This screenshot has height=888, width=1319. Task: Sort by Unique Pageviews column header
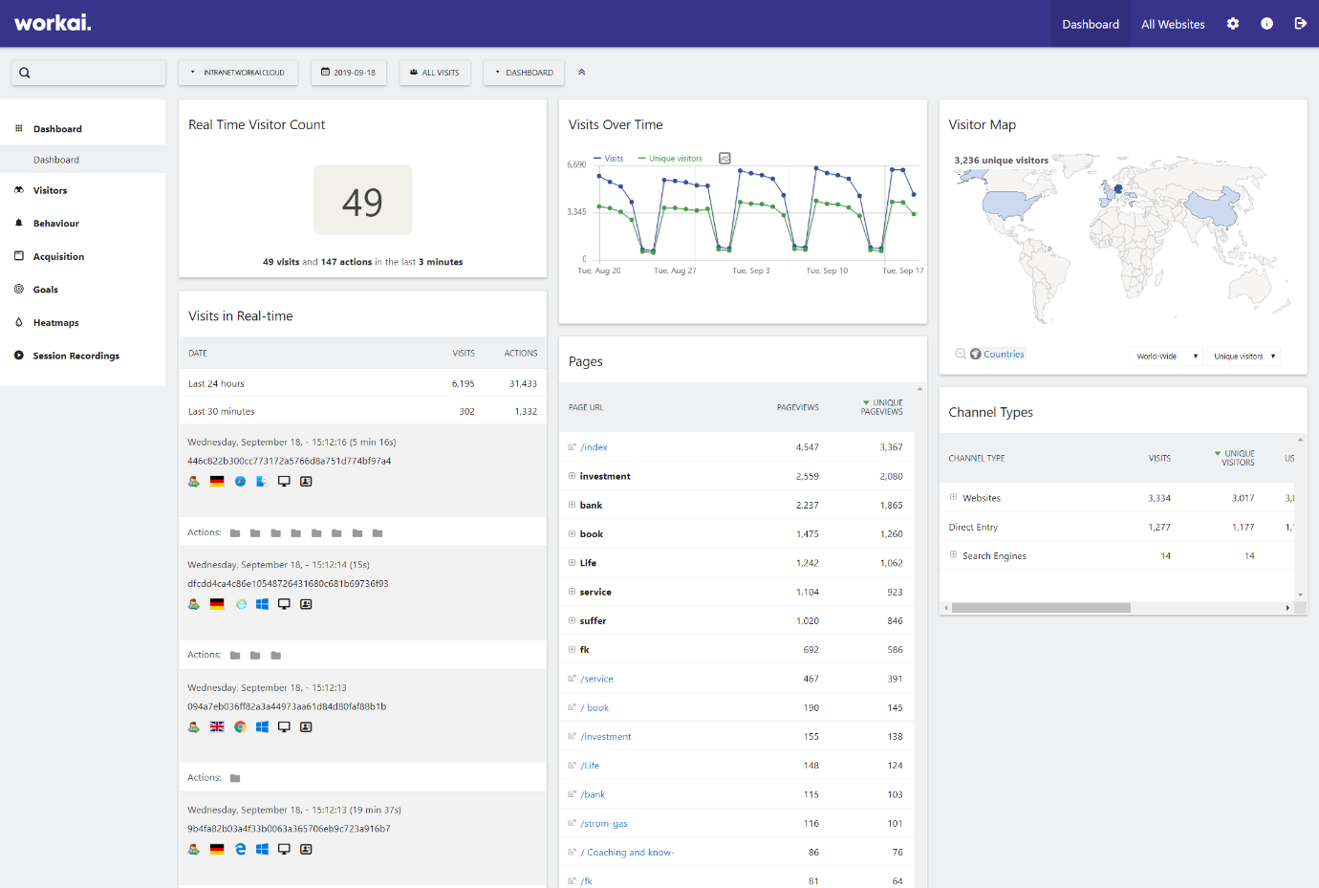tap(883, 407)
